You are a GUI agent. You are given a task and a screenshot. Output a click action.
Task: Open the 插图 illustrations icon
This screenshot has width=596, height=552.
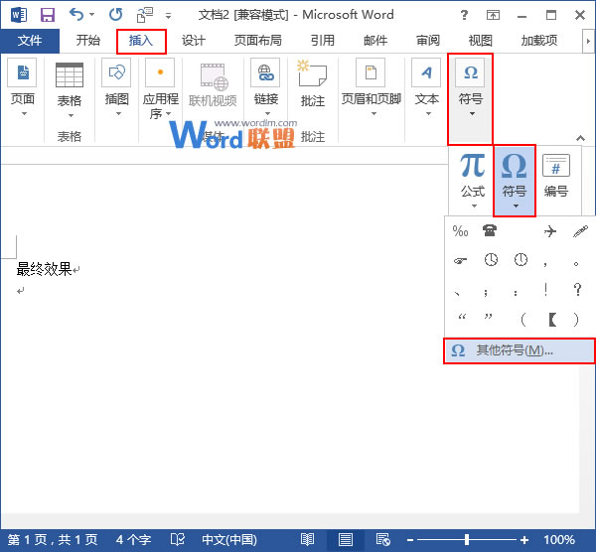[x=116, y=72]
